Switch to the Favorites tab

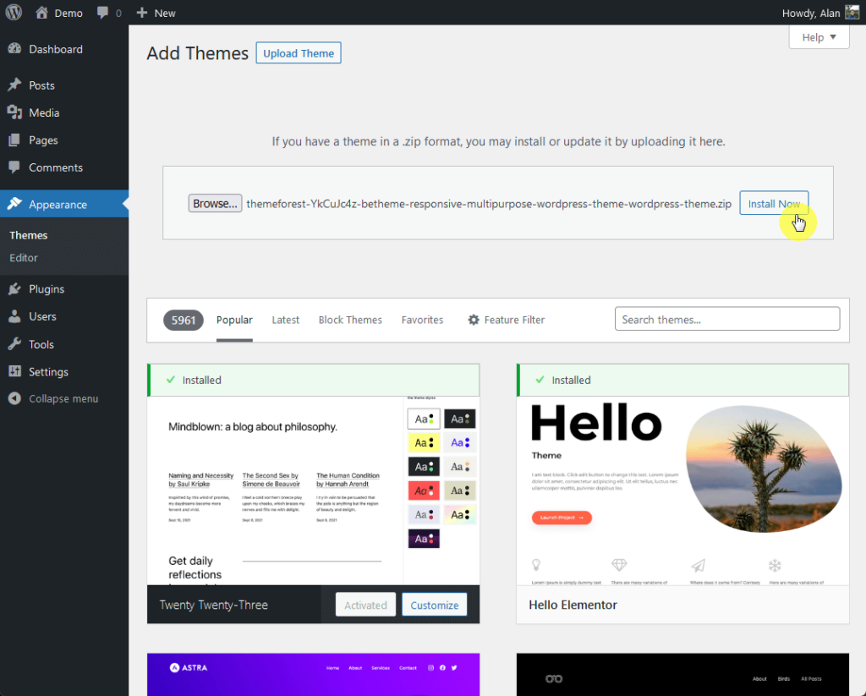click(422, 320)
